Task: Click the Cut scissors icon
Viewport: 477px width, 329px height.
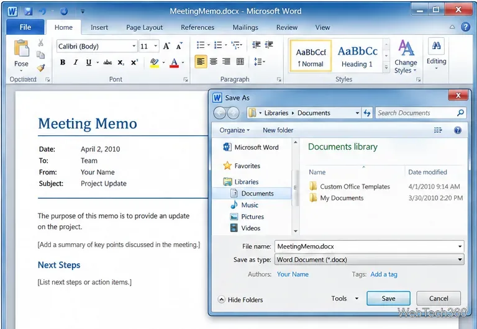Action: coord(40,43)
